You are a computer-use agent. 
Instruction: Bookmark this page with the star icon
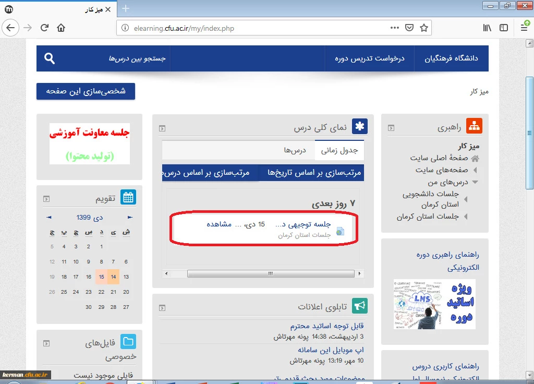[x=424, y=28]
